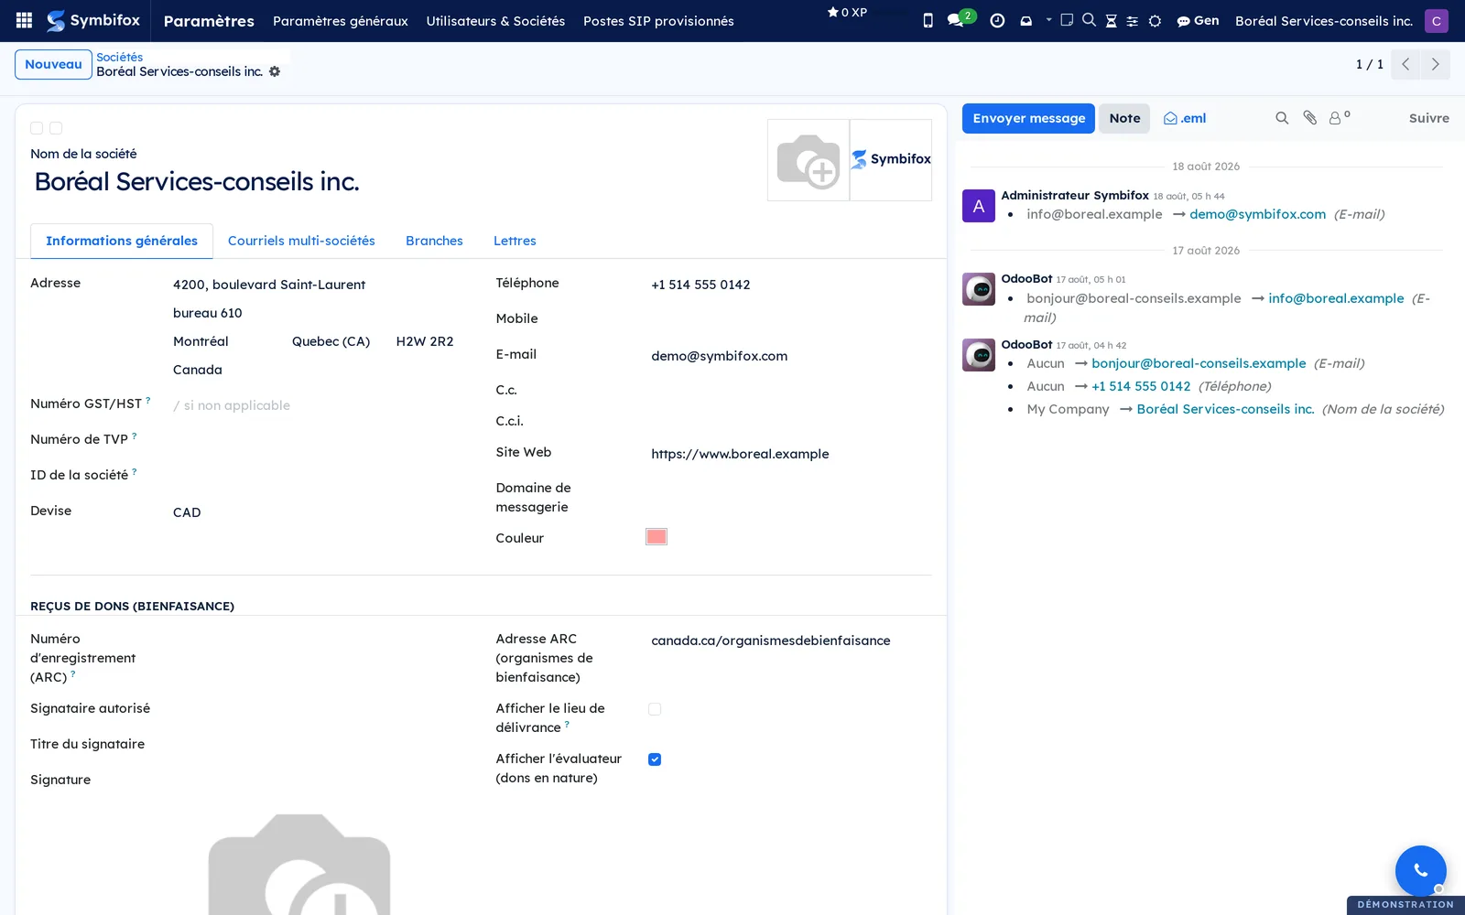Click the Note button in chatter

pos(1124,118)
